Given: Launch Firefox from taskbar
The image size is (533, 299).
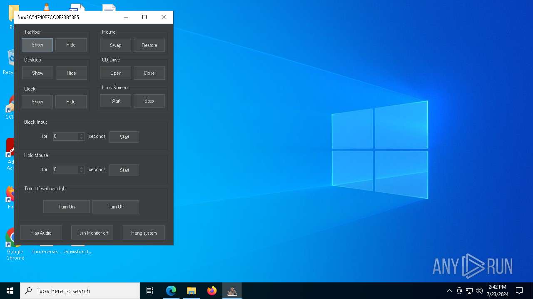Looking at the screenshot, I should pos(212,291).
